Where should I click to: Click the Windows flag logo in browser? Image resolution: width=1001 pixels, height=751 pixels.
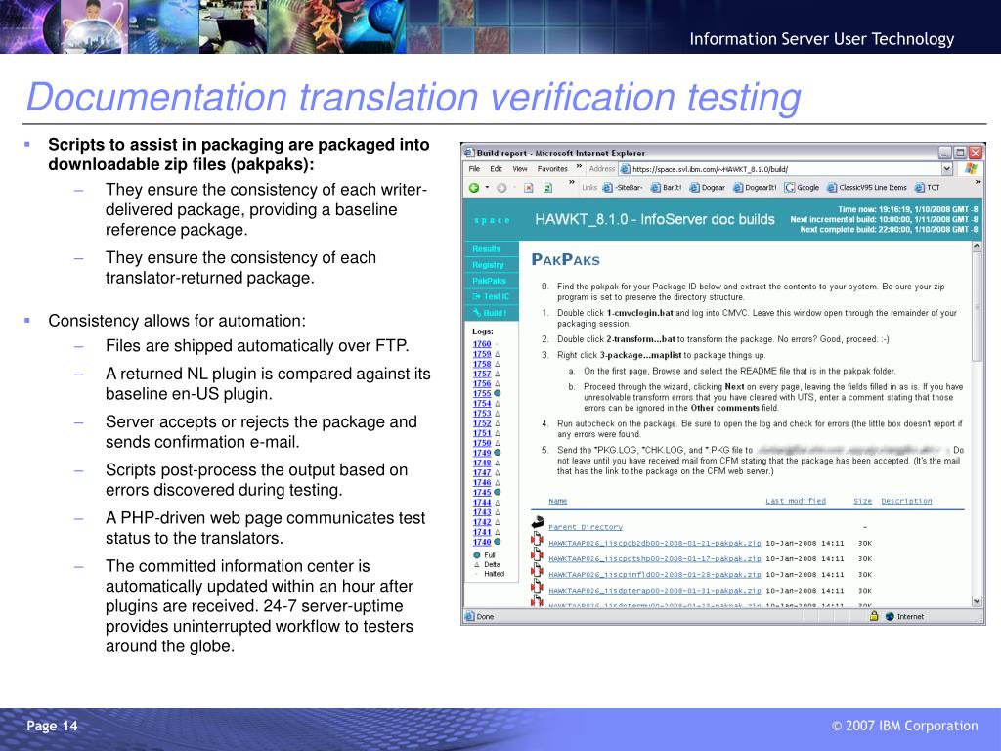tap(971, 169)
